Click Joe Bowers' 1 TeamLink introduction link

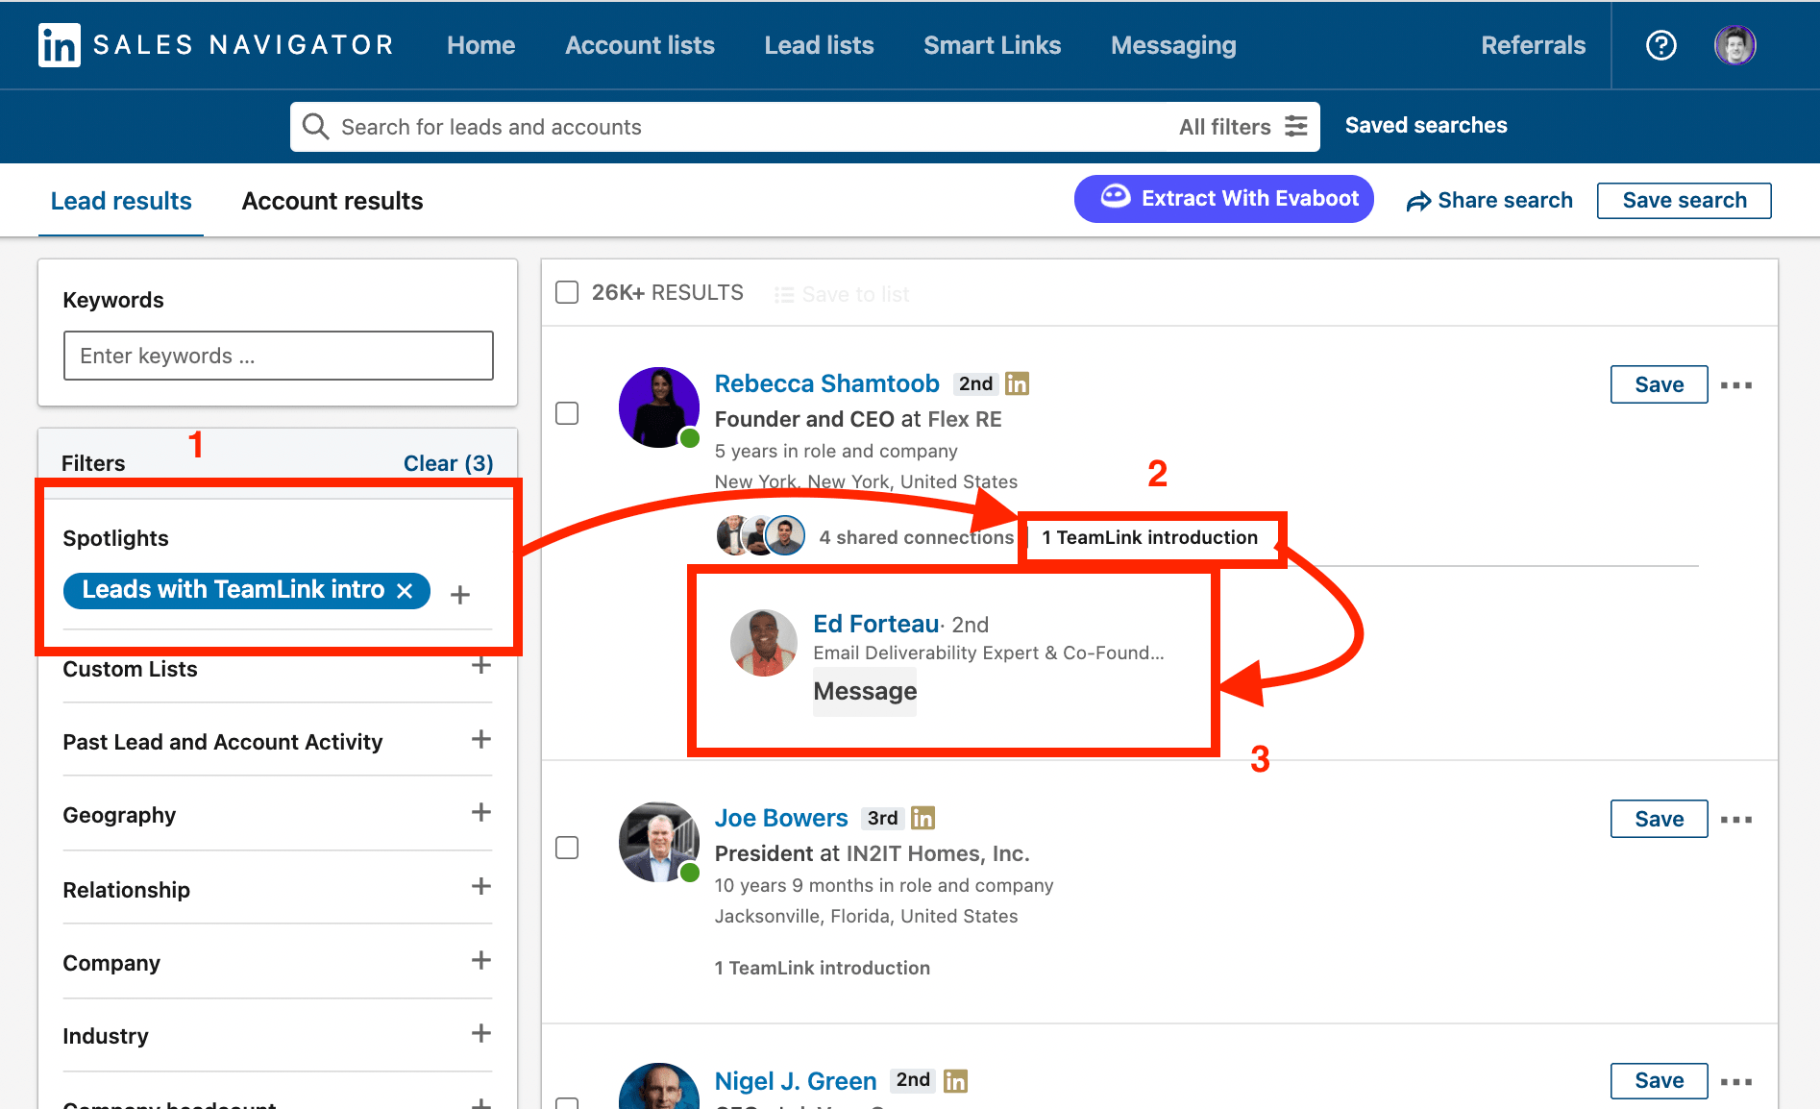pyautogui.click(x=823, y=968)
